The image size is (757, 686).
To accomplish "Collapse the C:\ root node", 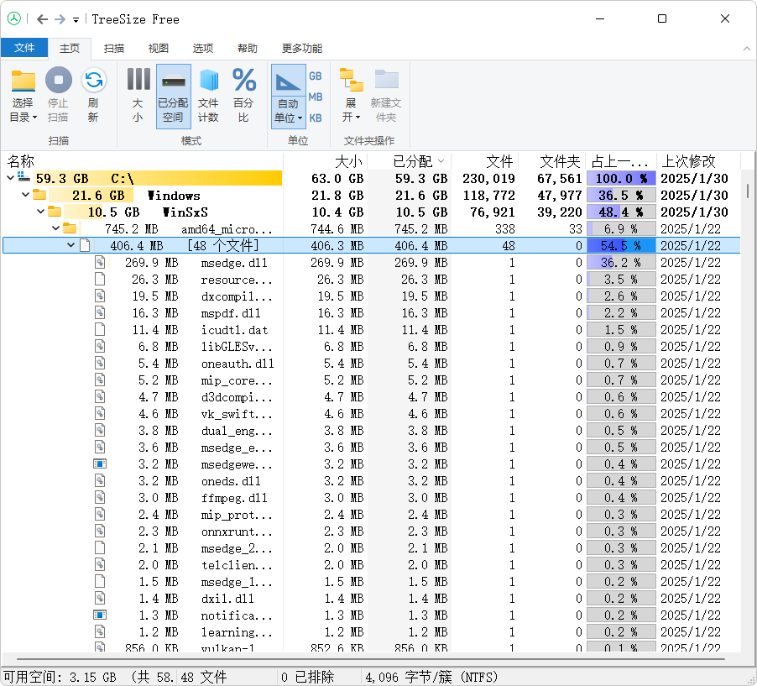I will 11,178.
